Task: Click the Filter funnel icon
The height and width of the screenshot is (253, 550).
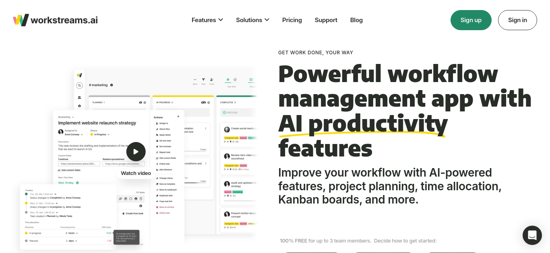Action: (x=203, y=80)
